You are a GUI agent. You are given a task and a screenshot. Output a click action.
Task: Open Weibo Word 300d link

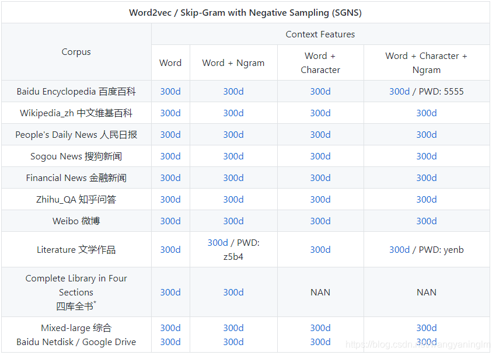(170, 221)
